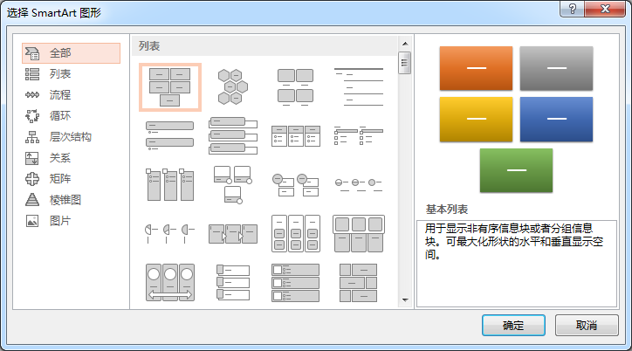Pick the square accent list layout
The width and height of the screenshot is (632, 351).
[359, 136]
